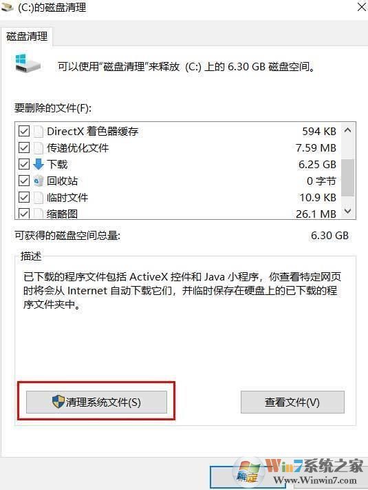Image resolution: width=368 pixels, height=490 pixels.
Task: Click the shield icon on clean system files
Action: [58, 402]
